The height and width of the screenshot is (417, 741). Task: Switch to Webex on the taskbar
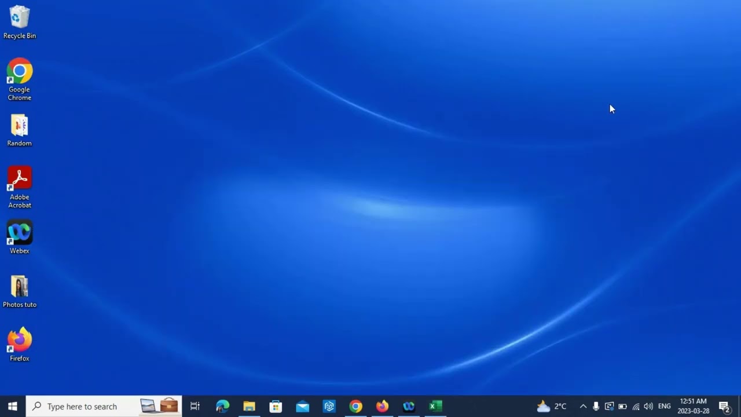tap(409, 406)
